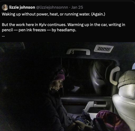The image size is (135, 131).
Task: Click the word 'Kyiv' in the tweet
Action: [x=43, y=25]
